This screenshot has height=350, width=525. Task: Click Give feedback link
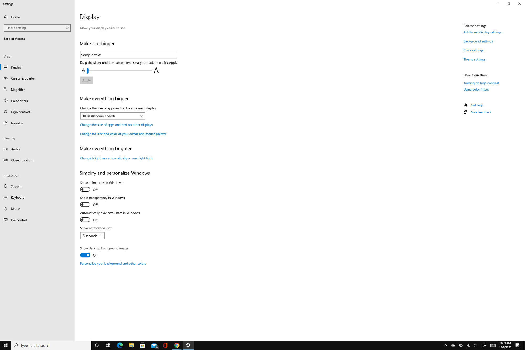(481, 112)
